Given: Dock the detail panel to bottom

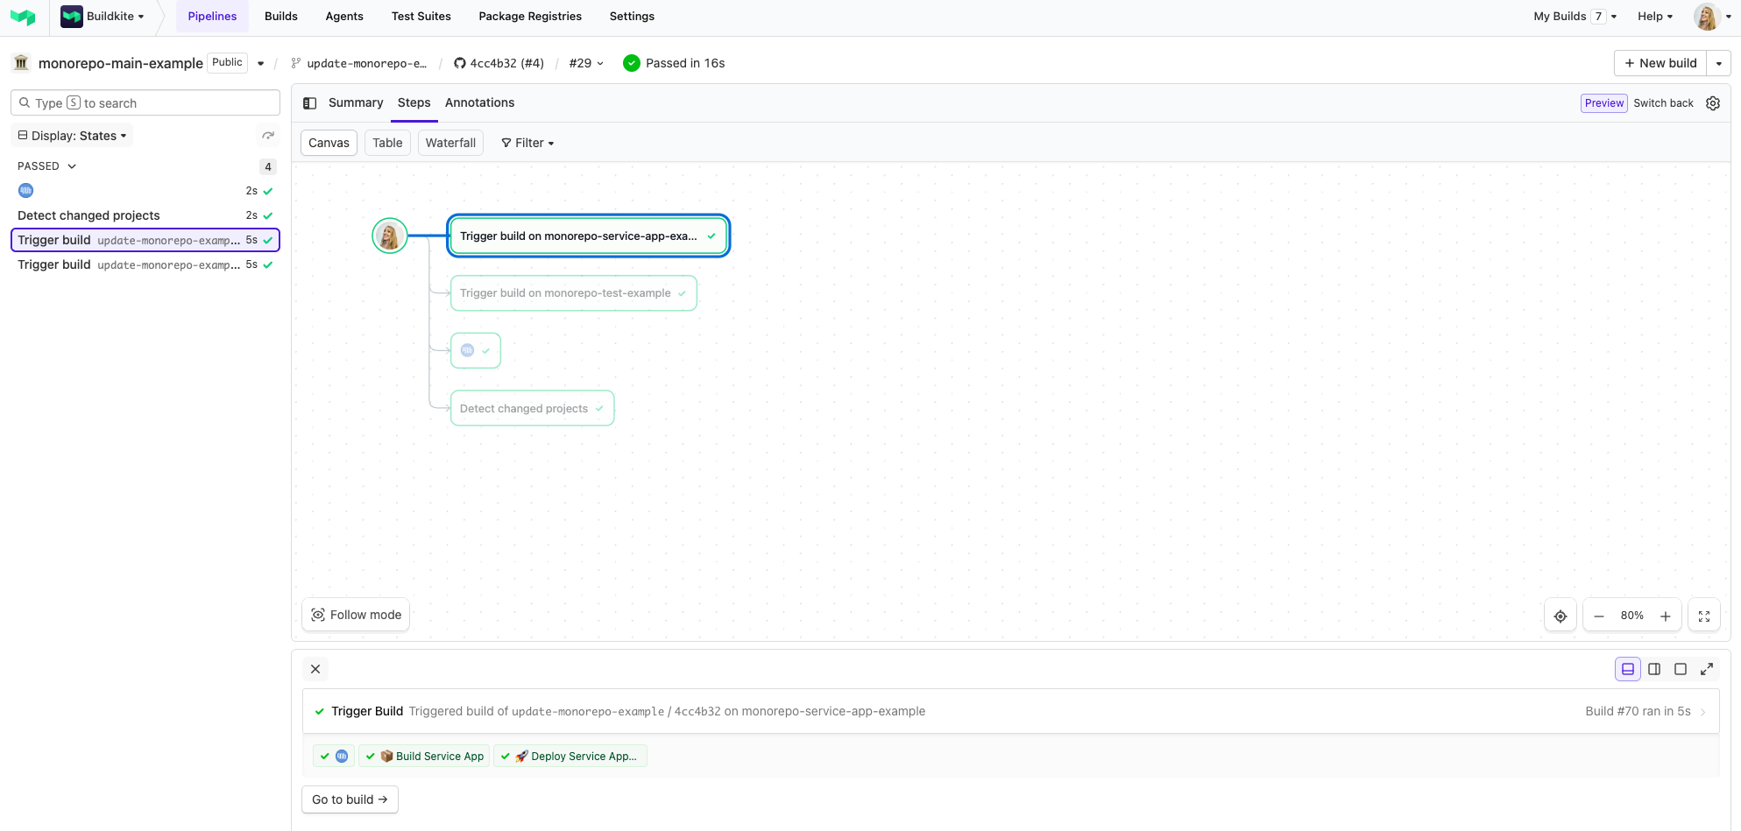Looking at the screenshot, I should (x=1628, y=669).
